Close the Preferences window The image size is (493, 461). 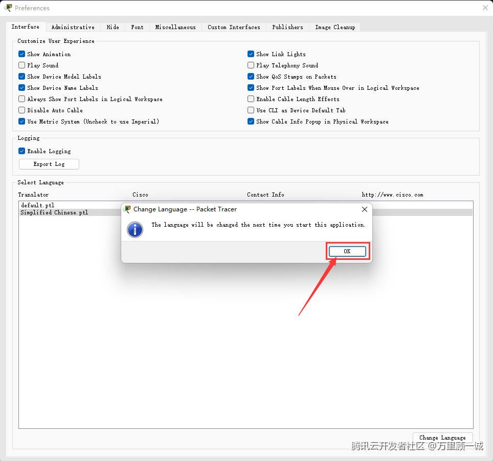point(485,8)
